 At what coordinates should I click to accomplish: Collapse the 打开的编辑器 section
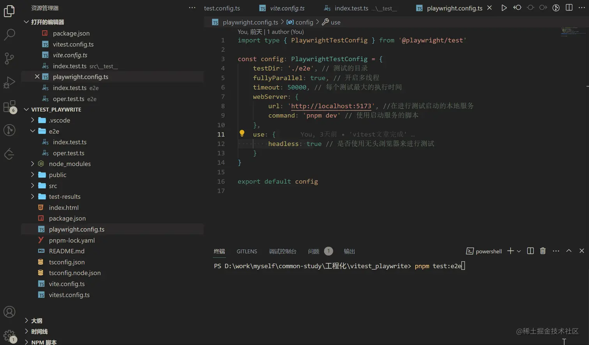pos(26,22)
